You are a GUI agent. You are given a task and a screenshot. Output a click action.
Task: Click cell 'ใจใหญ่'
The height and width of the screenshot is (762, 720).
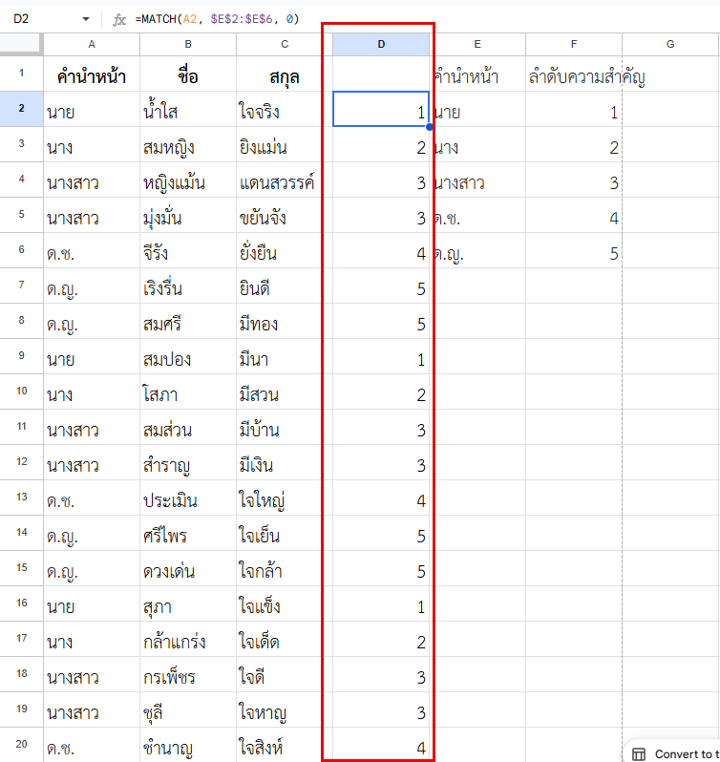285,497
